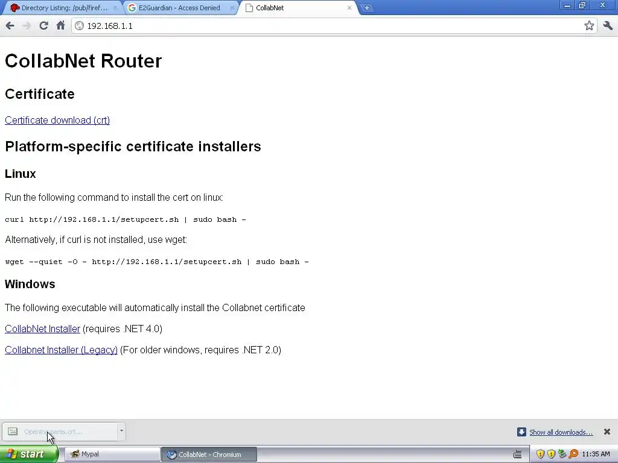
Task: Open the downloading .crt file item
Action: (x=59, y=432)
